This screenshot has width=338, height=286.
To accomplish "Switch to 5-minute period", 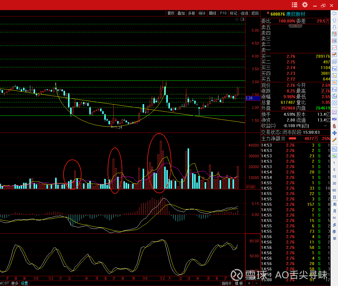I will click(334, 170).
